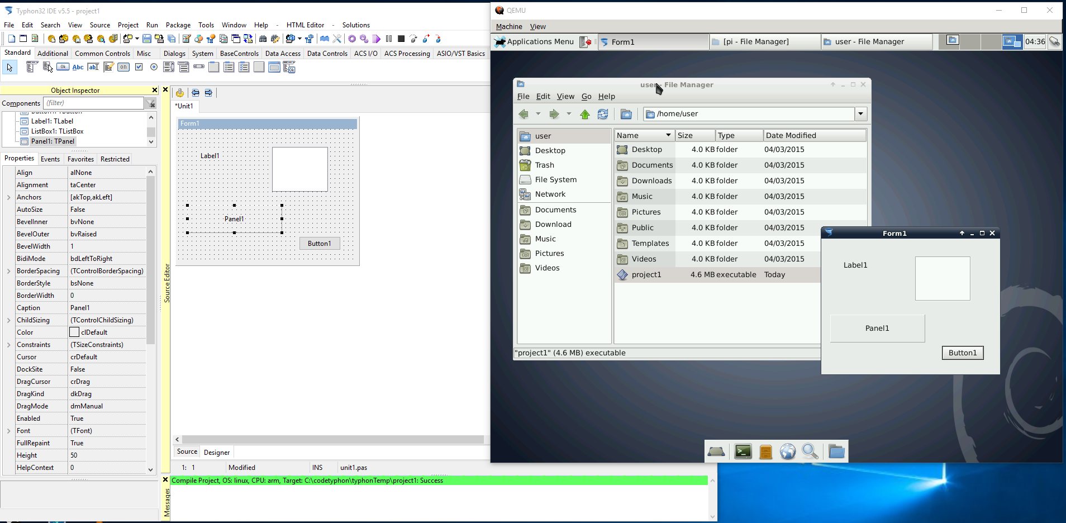Viewport: 1066px width, 523px height.
Task: Select TLabel 'Abc' component in palette
Action: pyautogui.click(x=78, y=67)
